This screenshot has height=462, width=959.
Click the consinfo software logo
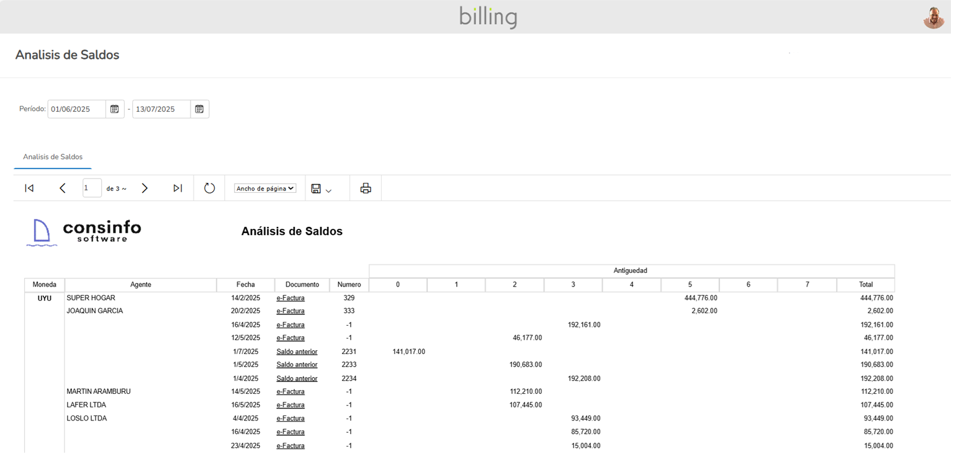[84, 232]
